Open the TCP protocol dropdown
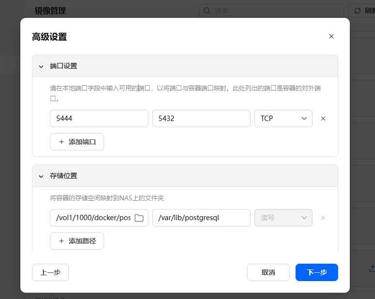The width and height of the screenshot is (375, 299). [x=283, y=119]
